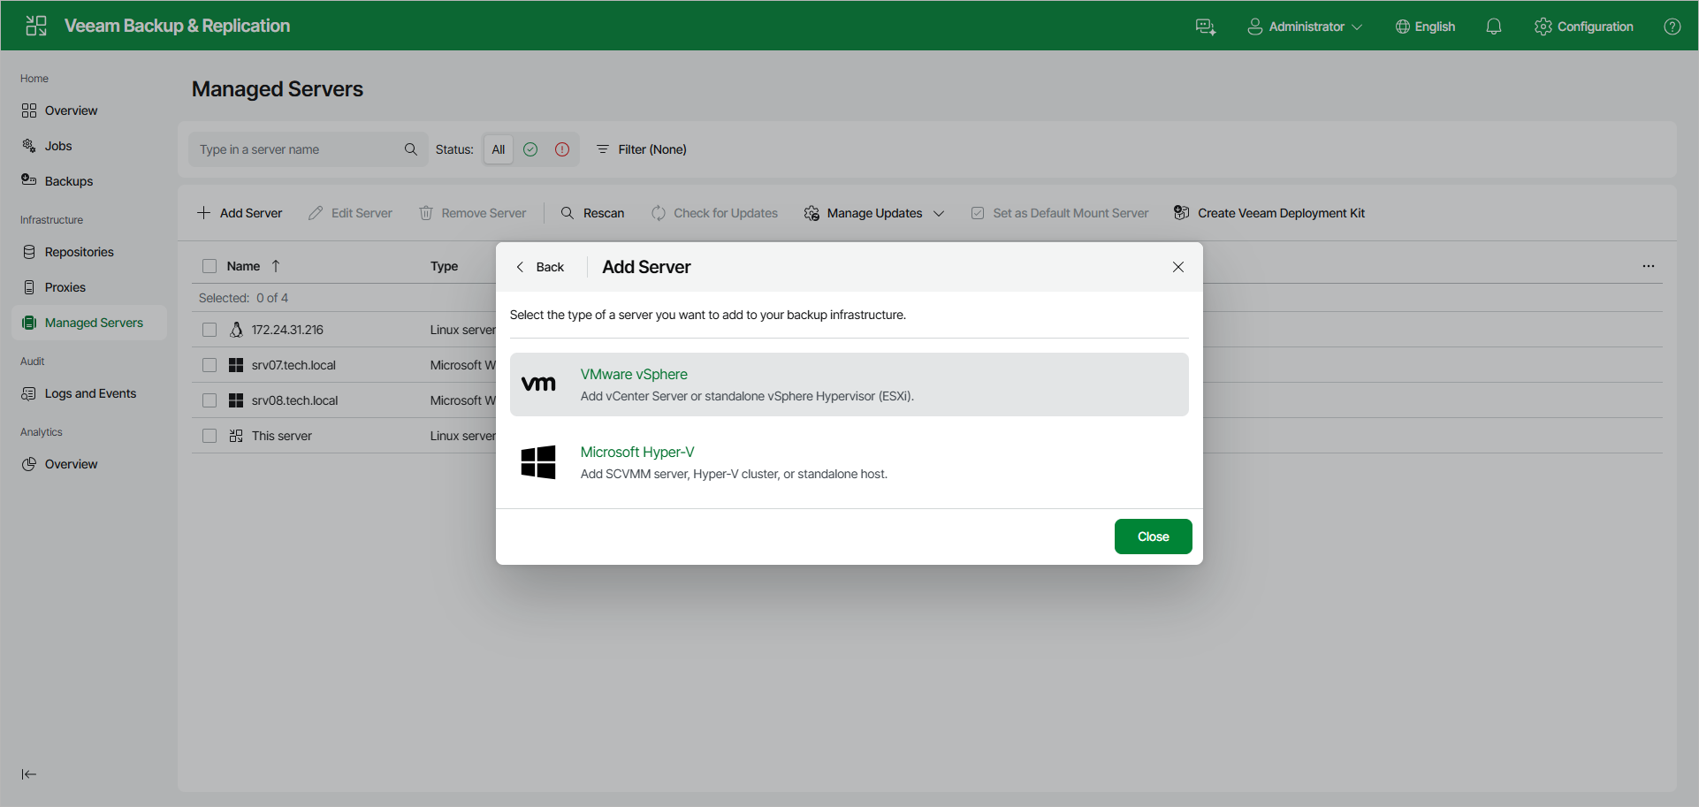Tick the srv08.tech.local checkbox
Screen dimensions: 1699x807
[x=210, y=400]
